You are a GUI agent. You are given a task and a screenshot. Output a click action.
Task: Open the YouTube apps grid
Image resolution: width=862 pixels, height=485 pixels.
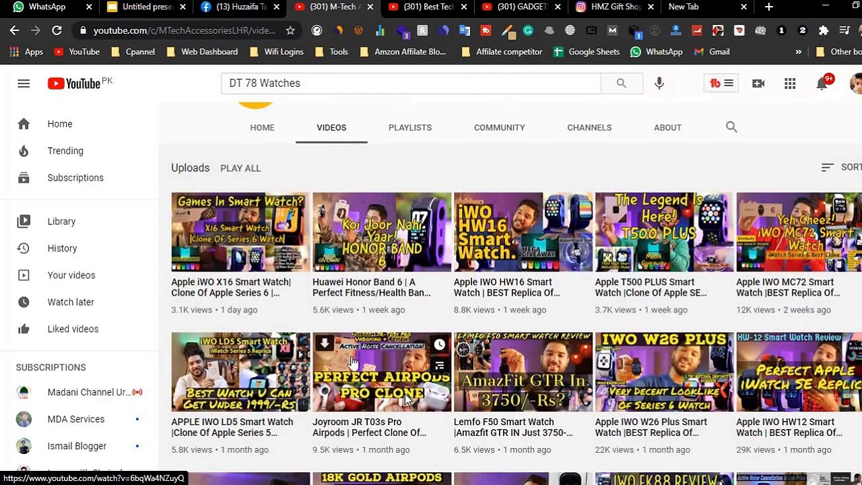790,84
